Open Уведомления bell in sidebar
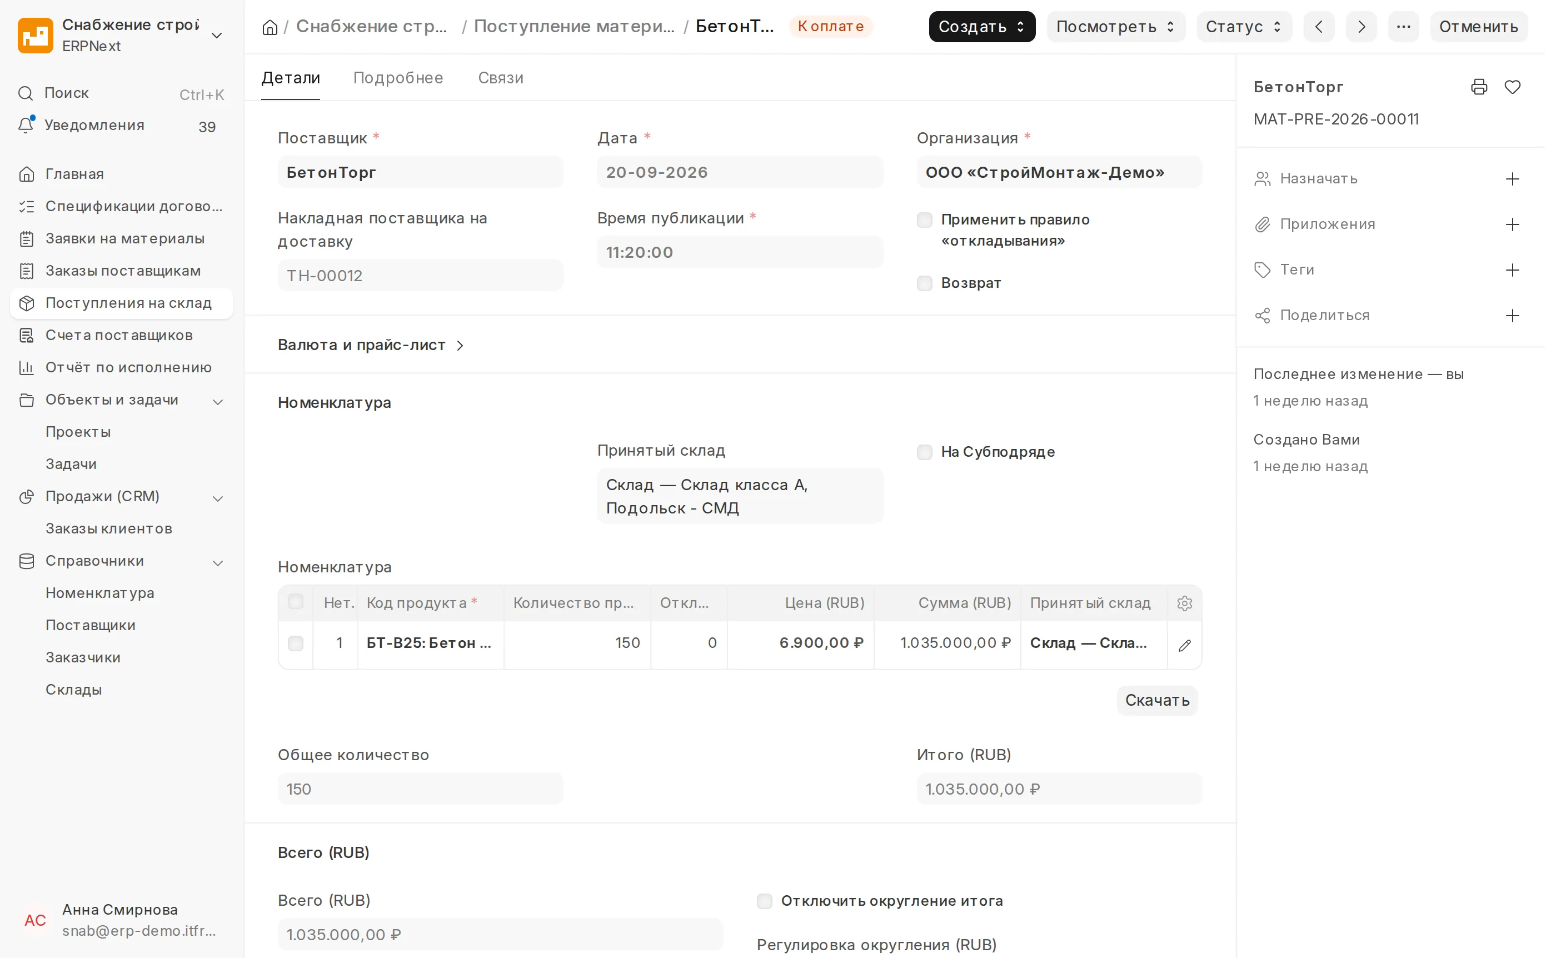Screen dimensions: 1556x958 click(122, 126)
